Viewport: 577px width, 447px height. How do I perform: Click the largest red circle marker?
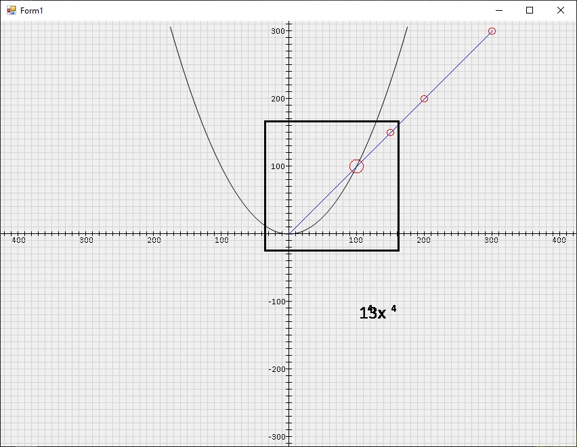click(x=356, y=166)
